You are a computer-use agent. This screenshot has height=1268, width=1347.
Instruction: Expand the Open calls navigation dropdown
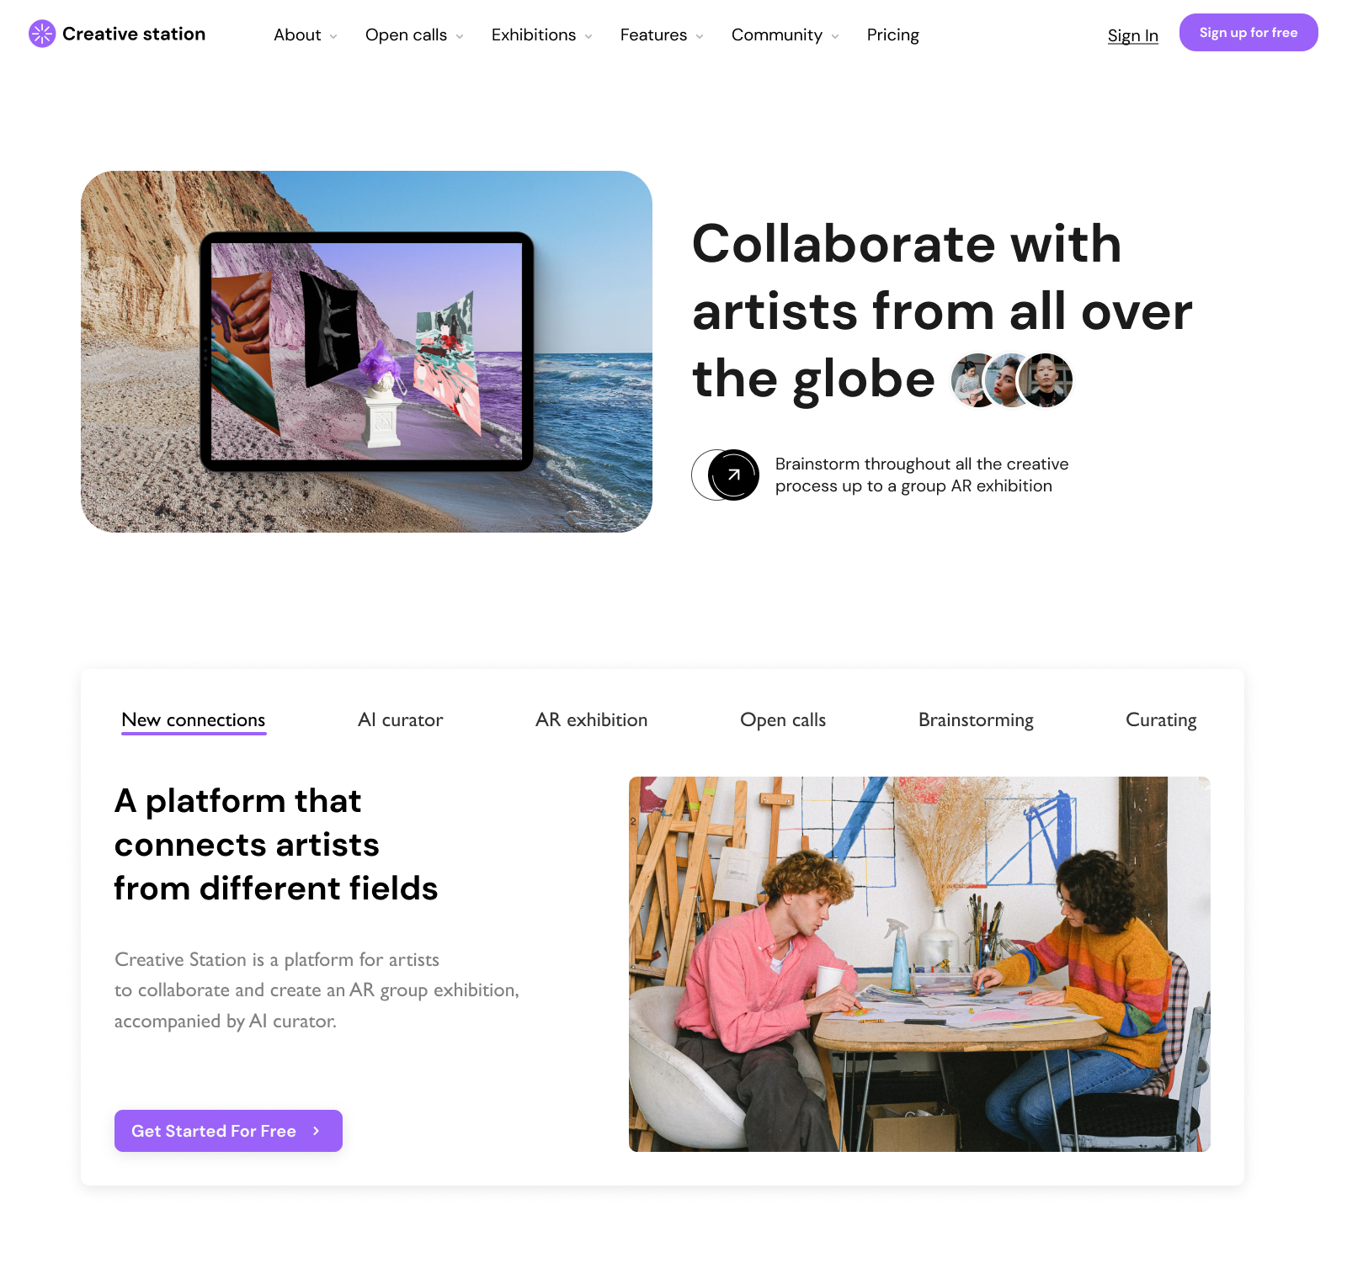(x=414, y=34)
